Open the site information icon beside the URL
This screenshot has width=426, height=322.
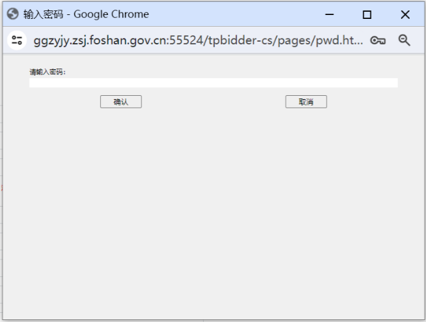coord(17,40)
